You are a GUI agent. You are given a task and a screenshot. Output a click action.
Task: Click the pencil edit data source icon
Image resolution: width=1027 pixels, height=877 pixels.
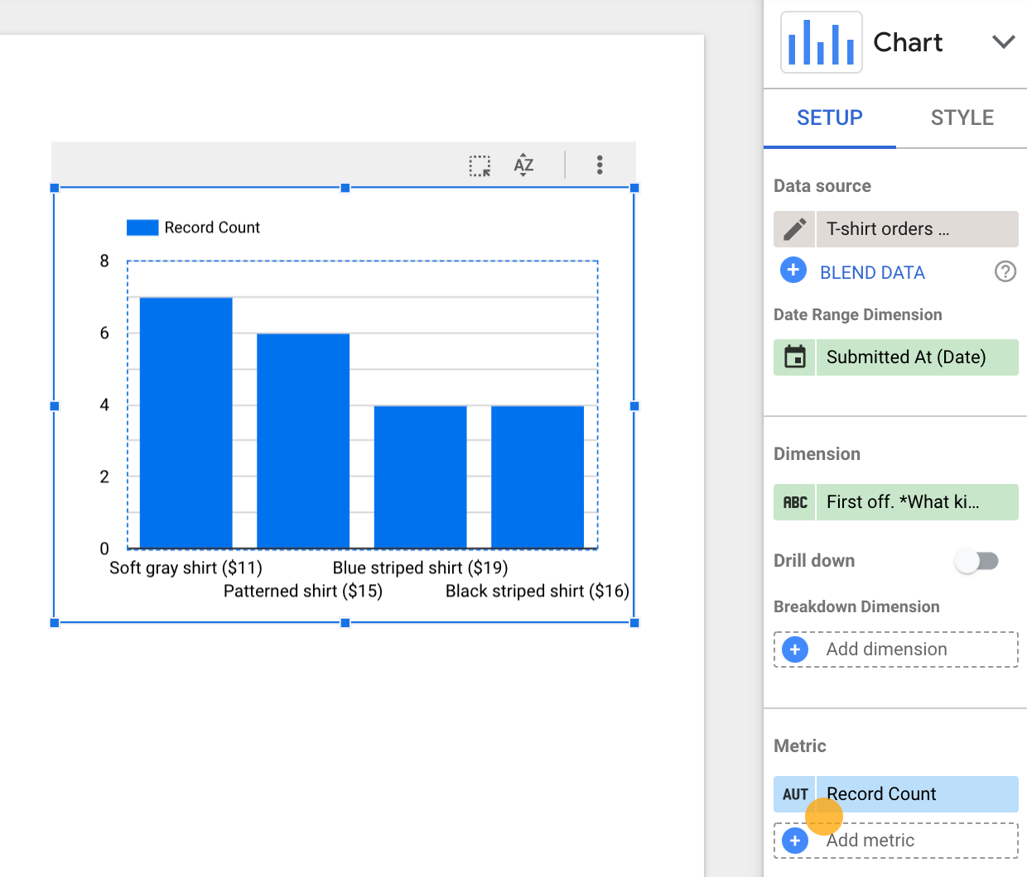coord(794,229)
